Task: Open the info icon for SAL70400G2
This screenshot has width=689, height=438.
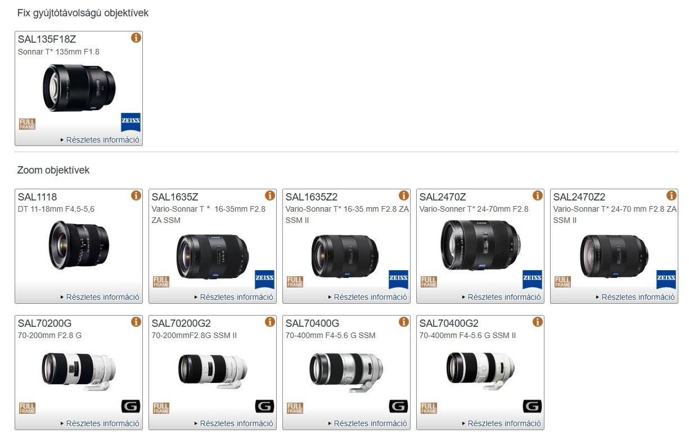Action: pyautogui.click(x=538, y=322)
